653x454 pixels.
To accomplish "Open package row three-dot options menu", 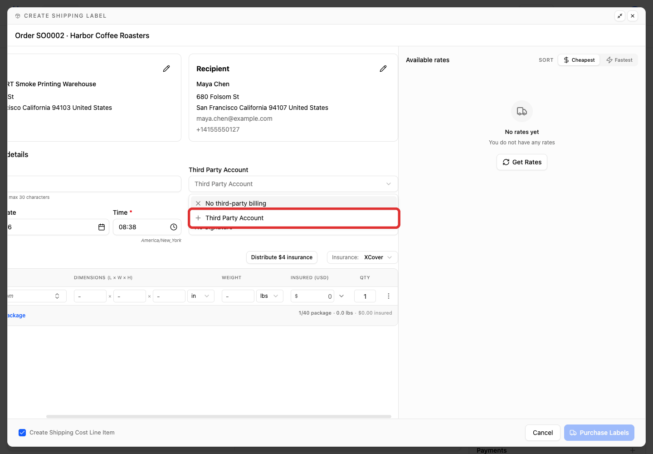I will pyautogui.click(x=389, y=296).
